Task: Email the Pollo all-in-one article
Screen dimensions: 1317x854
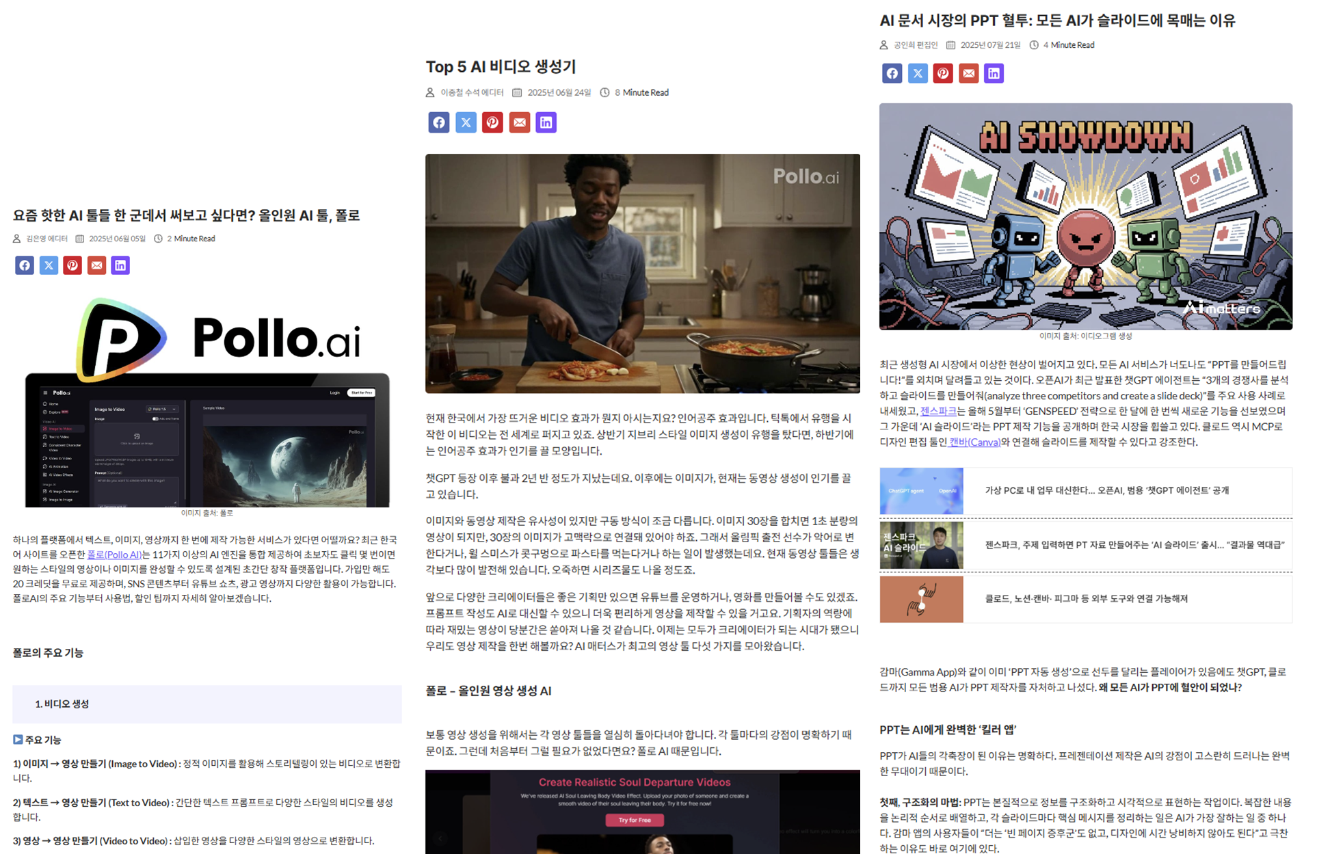Action: [x=96, y=265]
